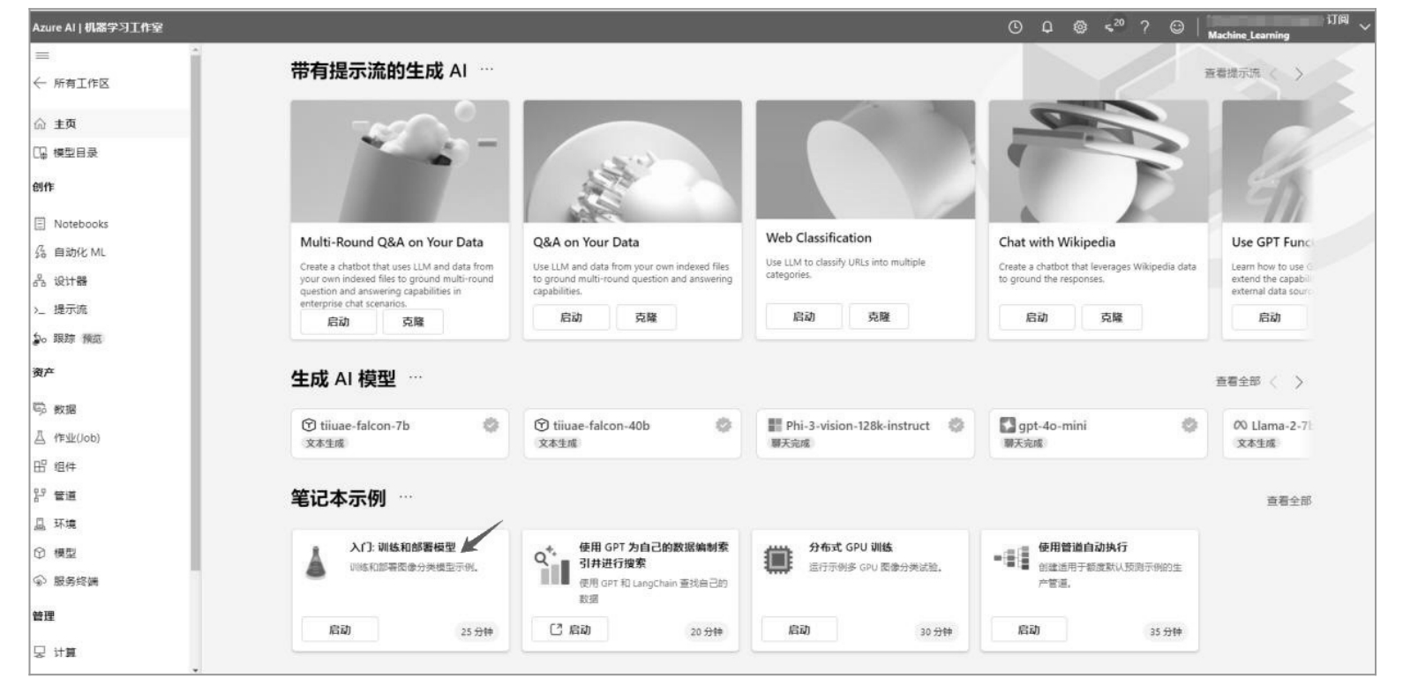Show next prompt flow samples with right chevron
This screenshot has height=693, width=1403.
pos(1299,74)
